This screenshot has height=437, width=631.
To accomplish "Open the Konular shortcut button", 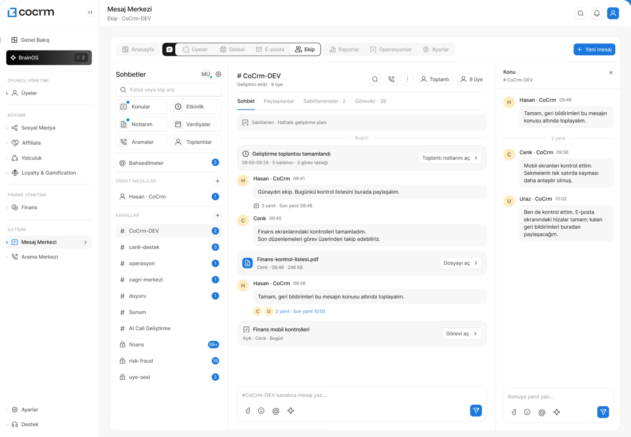I will pos(141,107).
